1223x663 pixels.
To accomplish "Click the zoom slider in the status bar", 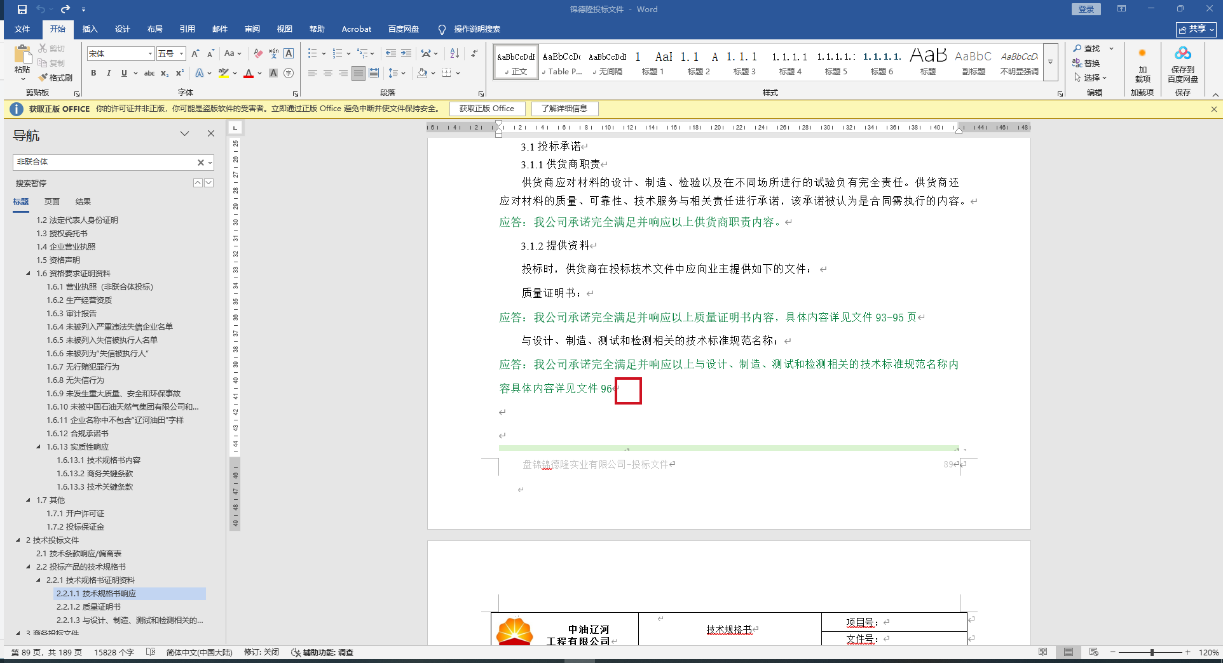I will (x=1152, y=652).
